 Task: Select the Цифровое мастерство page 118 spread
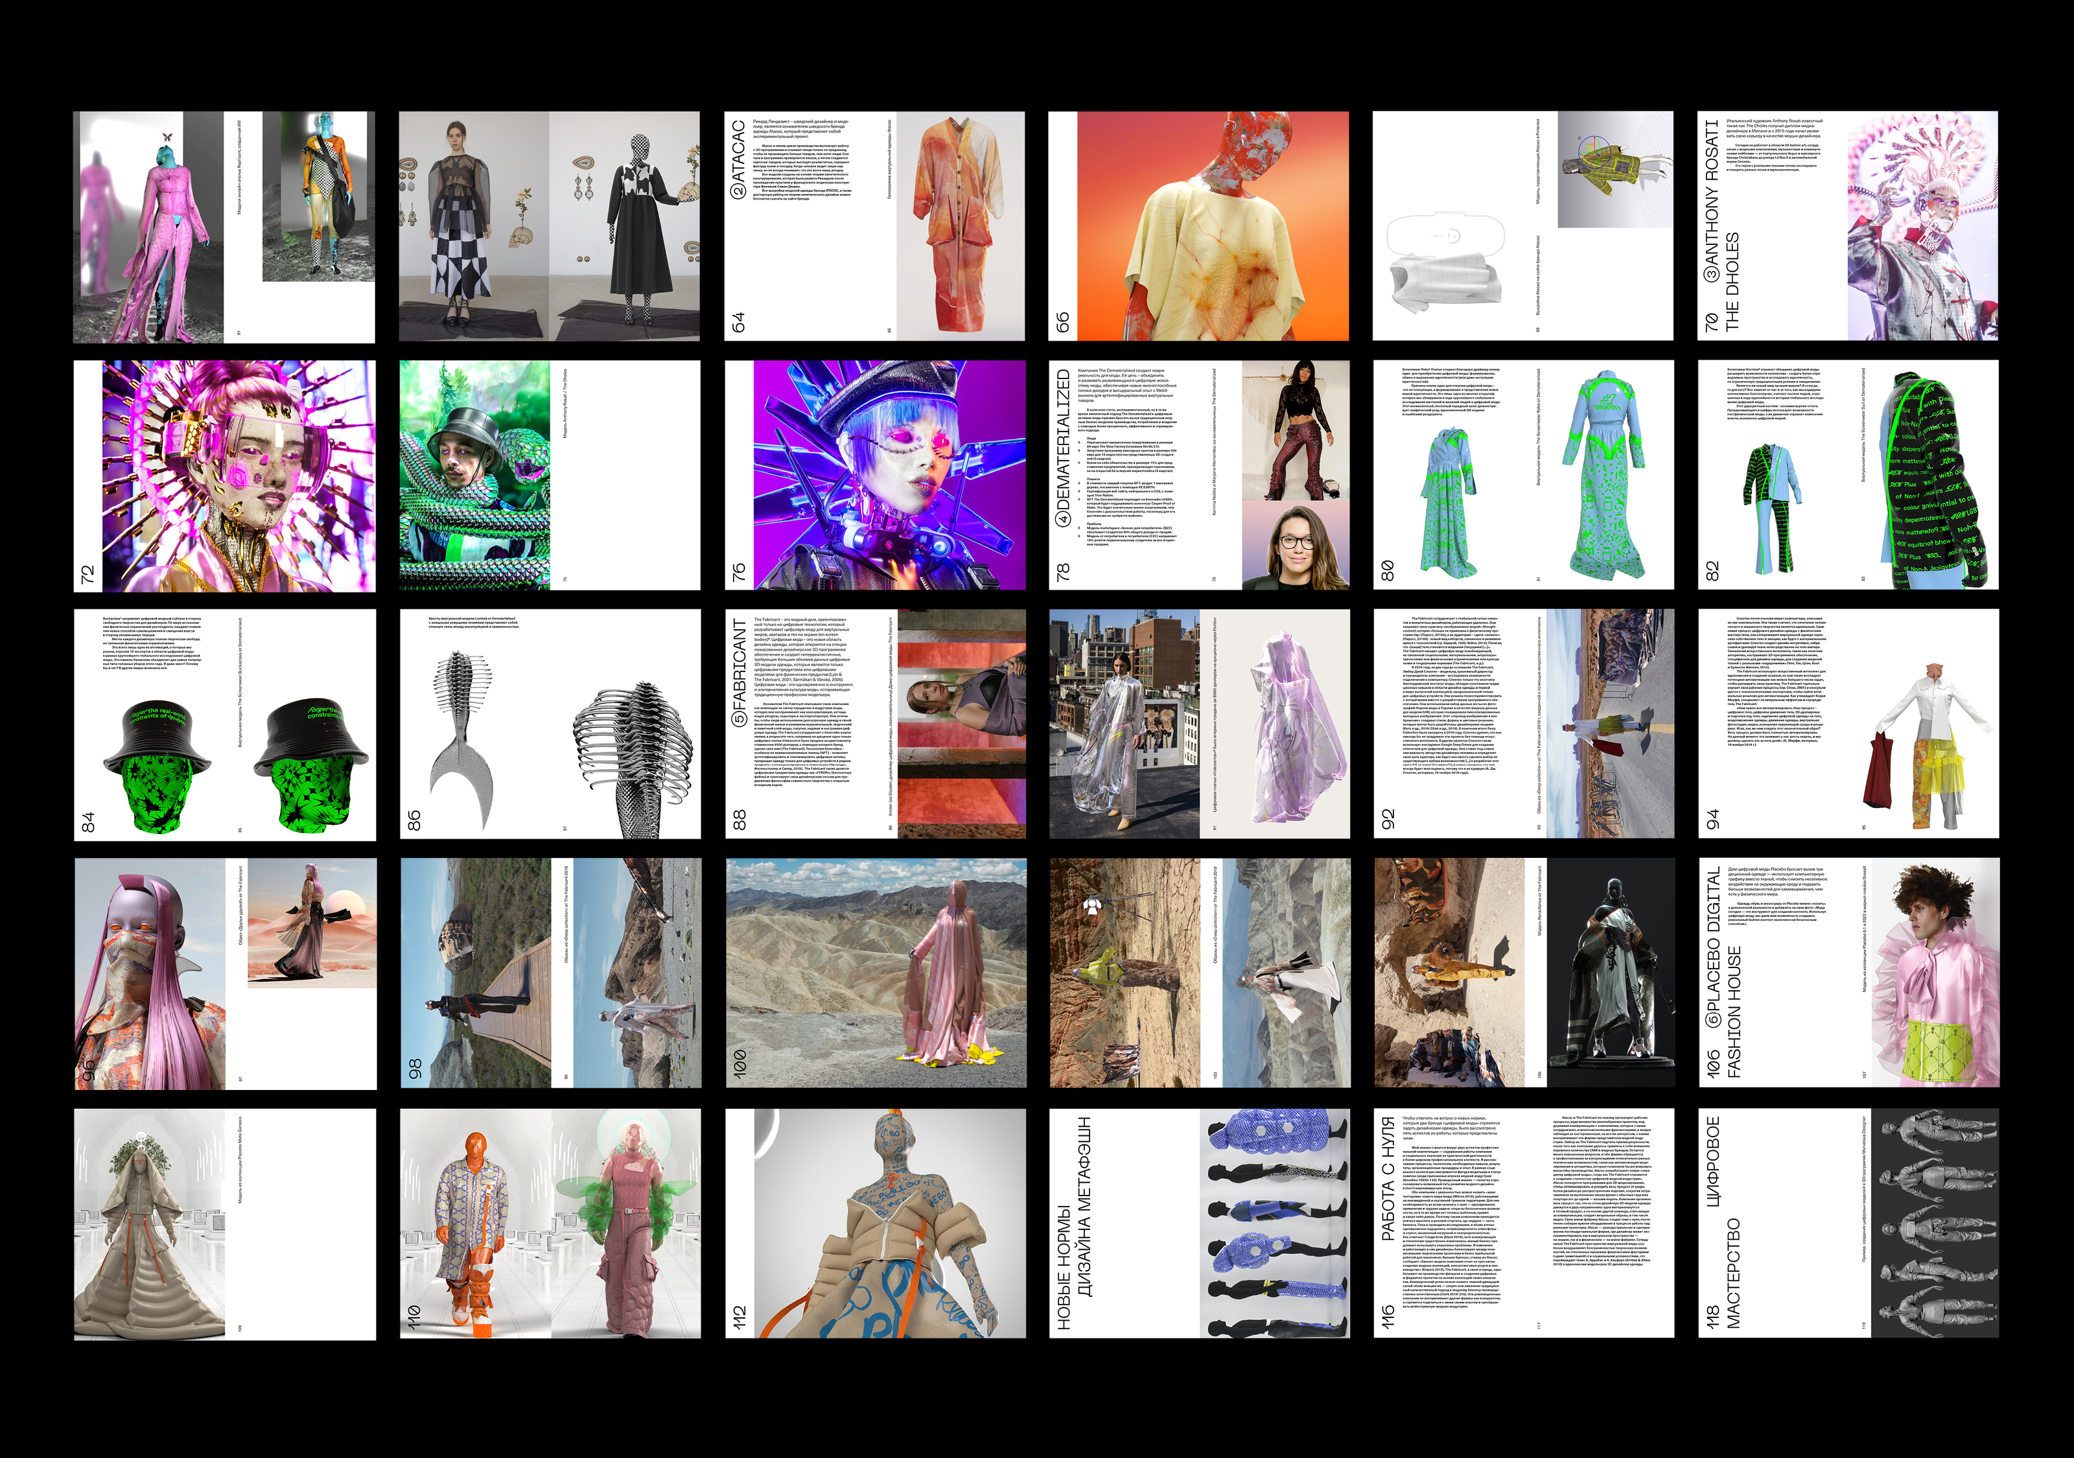coord(1847,1224)
